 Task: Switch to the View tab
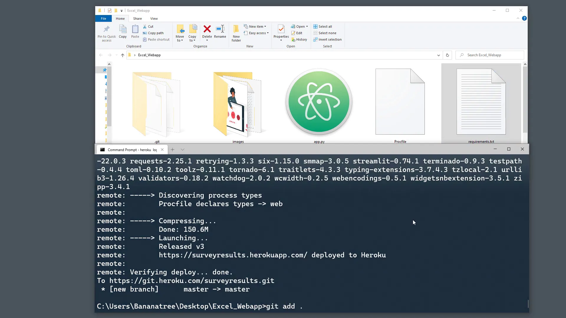click(x=154, y=18)
